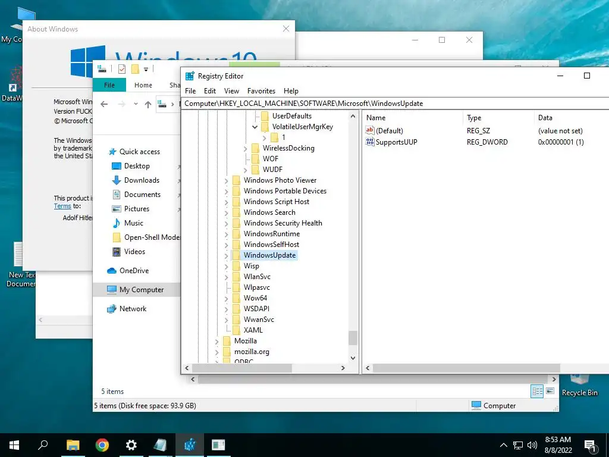Open Desktop folder in Explorer sidebar
Viewport: 609px width, 457px height.
pyautogui.click(x=137, y=166)
